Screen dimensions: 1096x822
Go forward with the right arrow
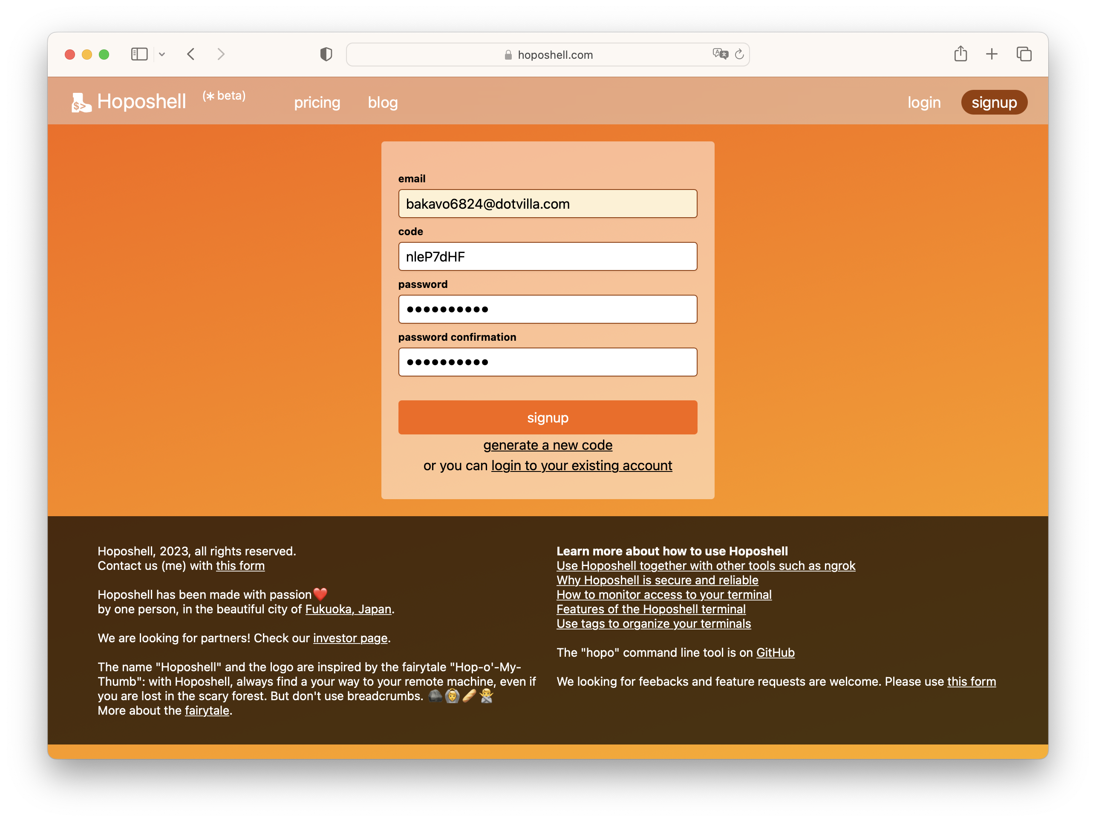(x=221, y=54)
